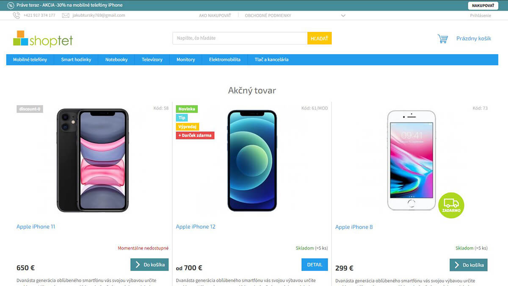Expand the top navigation dropdown chevron
The height and width of the screenshot is (286, 508).
pos(343,16)
